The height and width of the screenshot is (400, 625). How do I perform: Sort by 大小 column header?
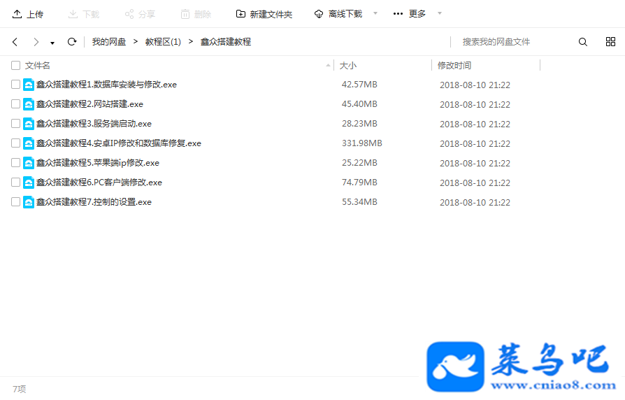(348, 66)
